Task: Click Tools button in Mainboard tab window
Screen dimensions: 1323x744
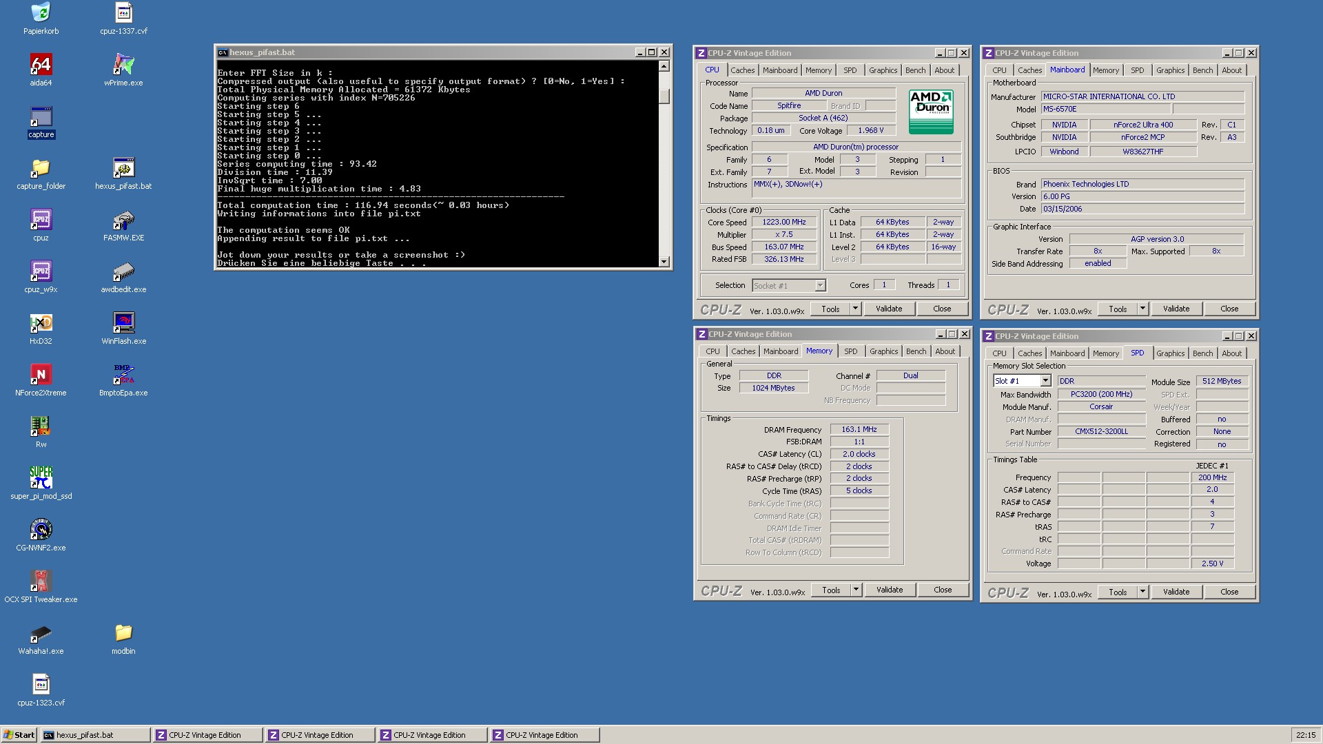Action: pos(1118,309)
